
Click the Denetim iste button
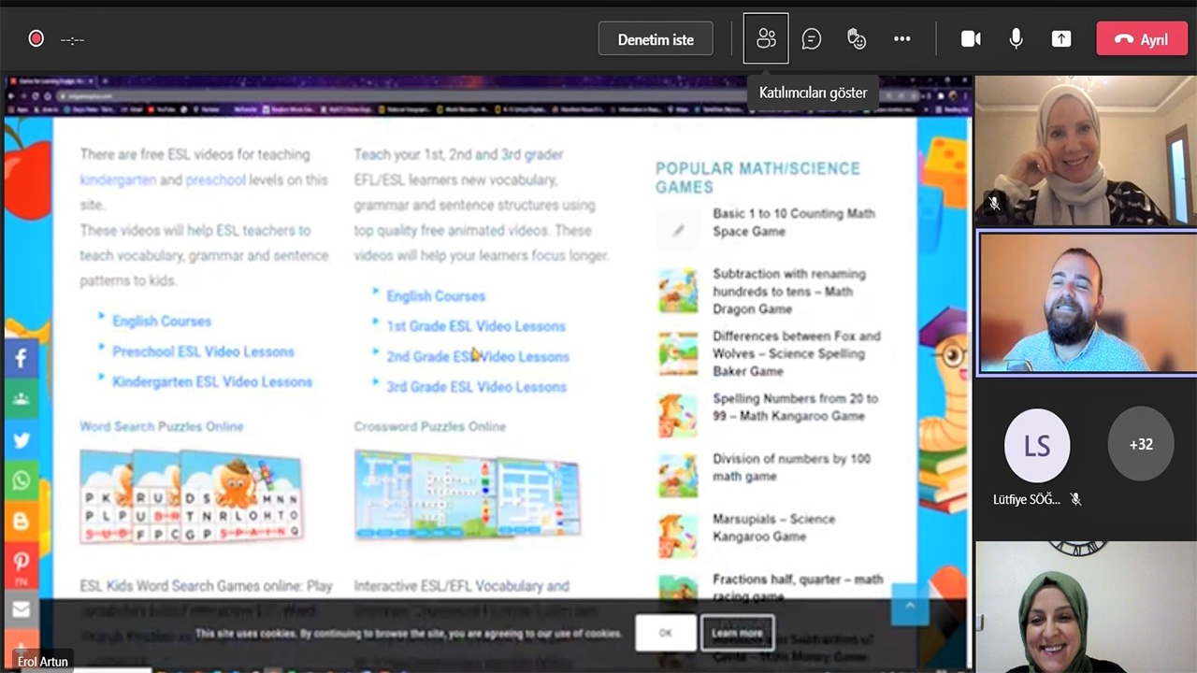(x=656, y=39)
